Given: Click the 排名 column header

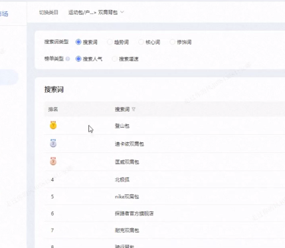Looking at the screenshot, I should pyautogui.click(x=53, y=109).
